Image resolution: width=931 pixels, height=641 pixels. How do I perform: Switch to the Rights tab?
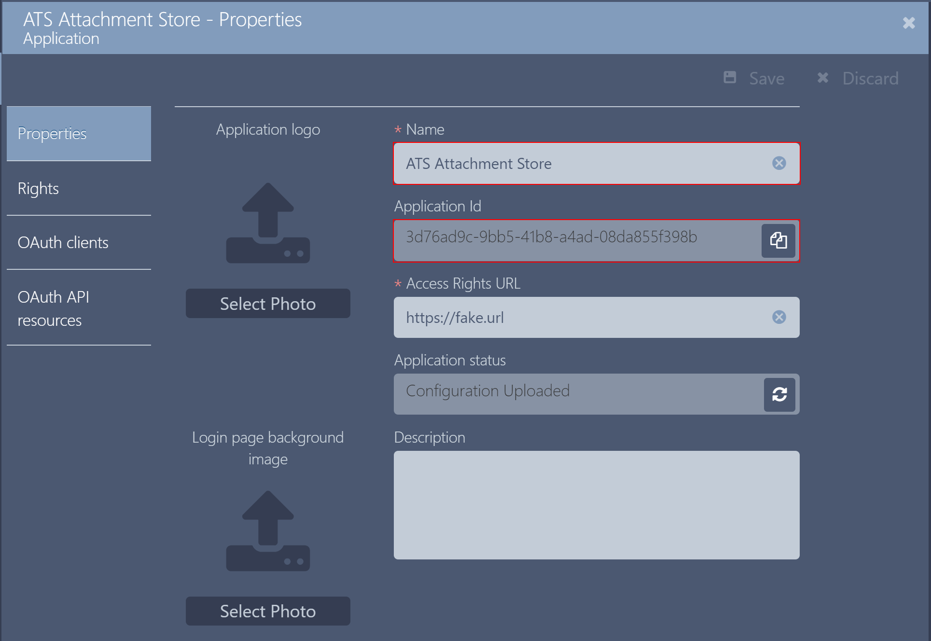tap(38, 189)
